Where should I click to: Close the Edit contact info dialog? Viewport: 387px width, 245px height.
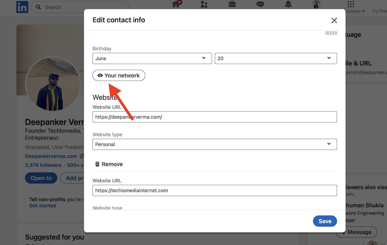point(334,20)
